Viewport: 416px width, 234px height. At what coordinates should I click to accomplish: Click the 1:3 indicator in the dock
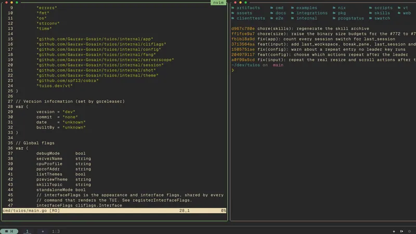click(x=56, y=231)
